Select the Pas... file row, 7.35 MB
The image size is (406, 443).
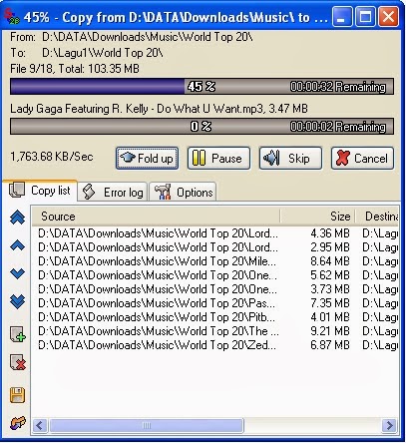(215, 303)
